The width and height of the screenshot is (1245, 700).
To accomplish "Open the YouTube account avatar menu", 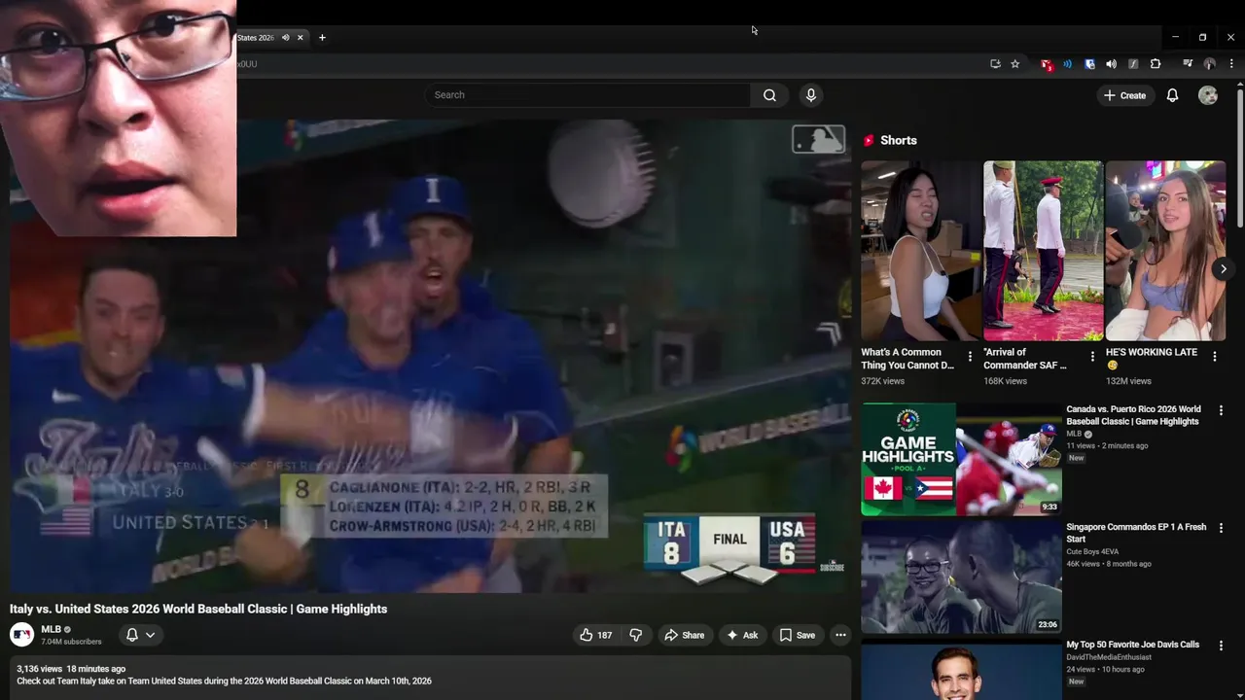I will coord(1208,95).
